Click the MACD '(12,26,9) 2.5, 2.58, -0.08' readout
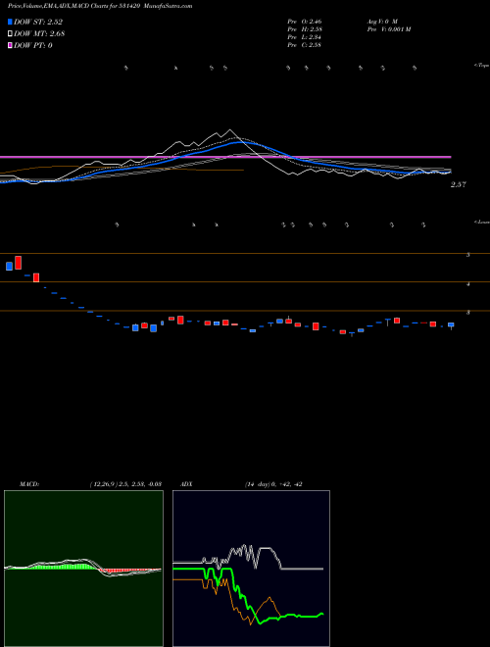This screenshot has height=647, width=490. tap(125, 484)
